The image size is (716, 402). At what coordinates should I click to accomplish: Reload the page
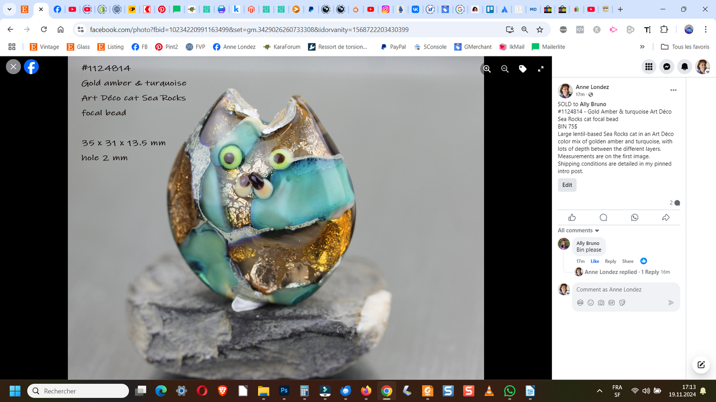(44, 30)
